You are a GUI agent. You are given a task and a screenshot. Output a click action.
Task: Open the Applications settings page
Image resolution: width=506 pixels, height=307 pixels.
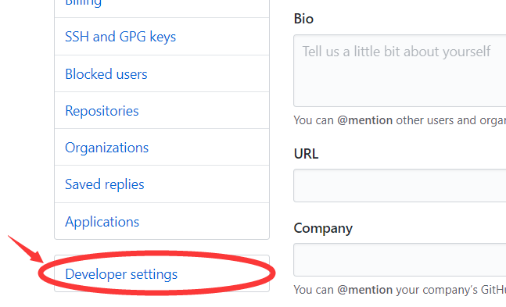[x=162, y=221]
